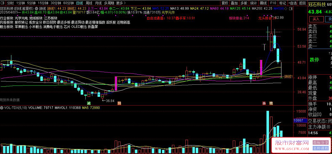Click the 活跃股 style label
Viewport: 332px width, 154px height.
(111, 22)
